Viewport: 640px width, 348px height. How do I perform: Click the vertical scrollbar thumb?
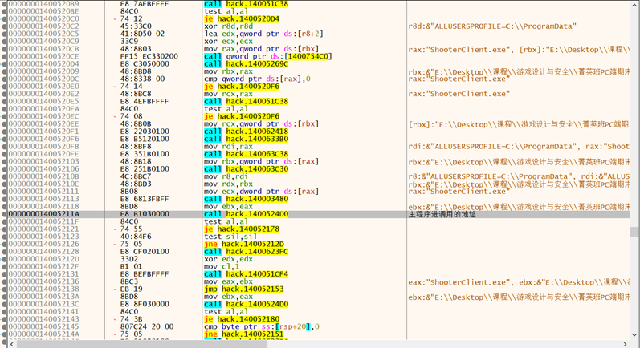635,232
